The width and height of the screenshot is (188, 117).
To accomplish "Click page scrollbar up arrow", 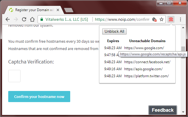I will (183, 27).
